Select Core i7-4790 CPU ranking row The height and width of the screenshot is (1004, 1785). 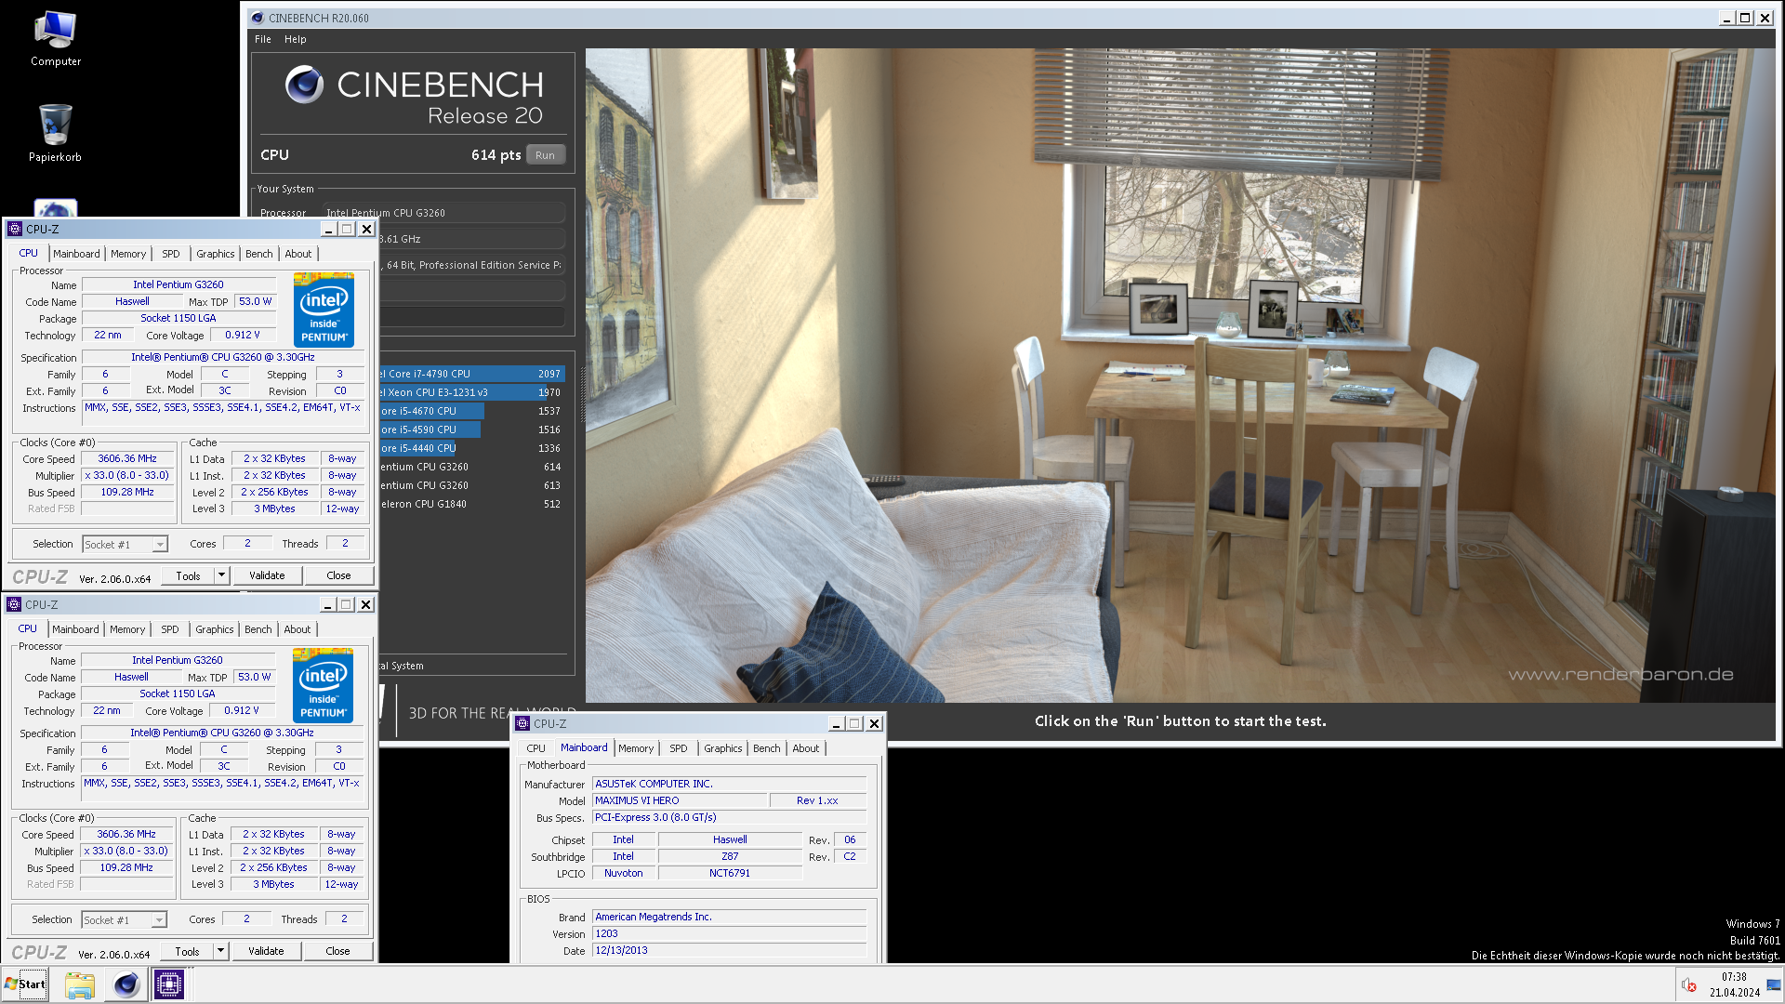coord(471,374)
